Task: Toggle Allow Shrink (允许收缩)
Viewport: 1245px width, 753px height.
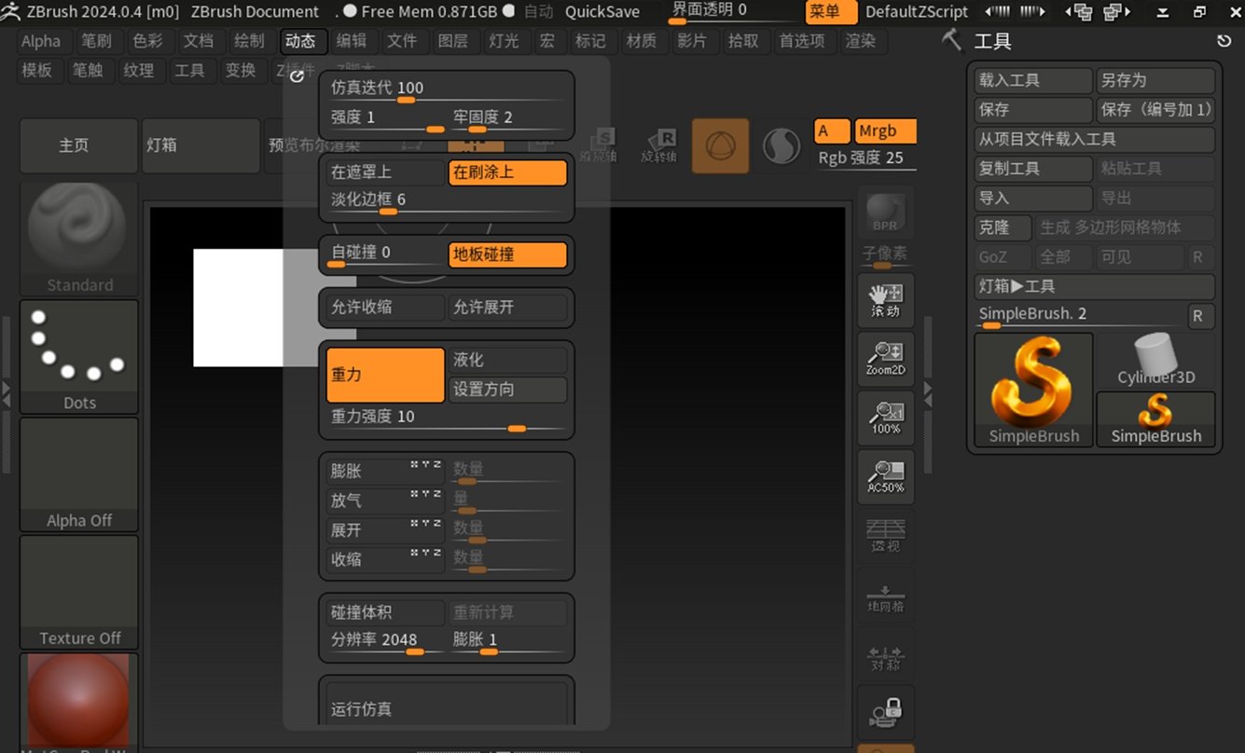Action: 386,308
